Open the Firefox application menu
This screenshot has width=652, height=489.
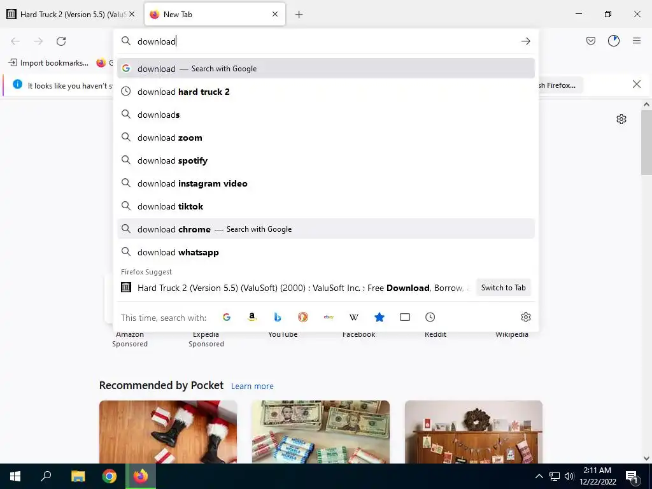coord(636,41)
